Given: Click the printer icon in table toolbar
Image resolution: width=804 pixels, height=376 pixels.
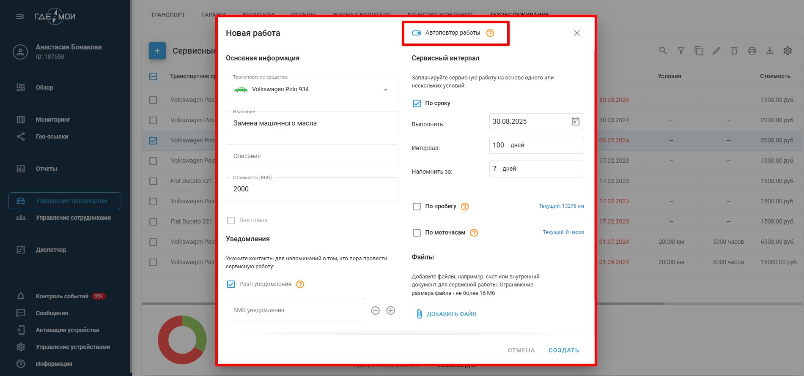Looking at the screenshot, I should (752, 51).
